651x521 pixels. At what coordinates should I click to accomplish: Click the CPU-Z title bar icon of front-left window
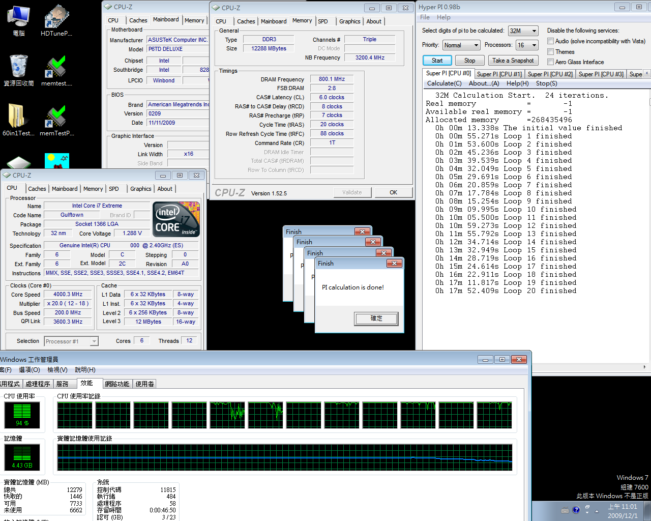[7, 175]
